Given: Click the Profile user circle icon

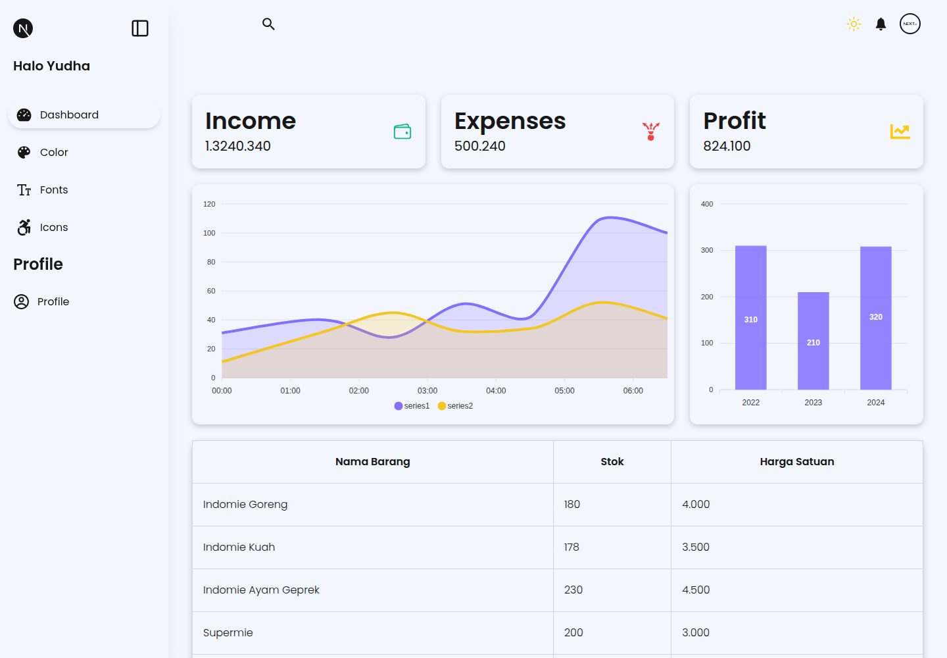Looking at the screenshot, I should (x=21, y=301).
